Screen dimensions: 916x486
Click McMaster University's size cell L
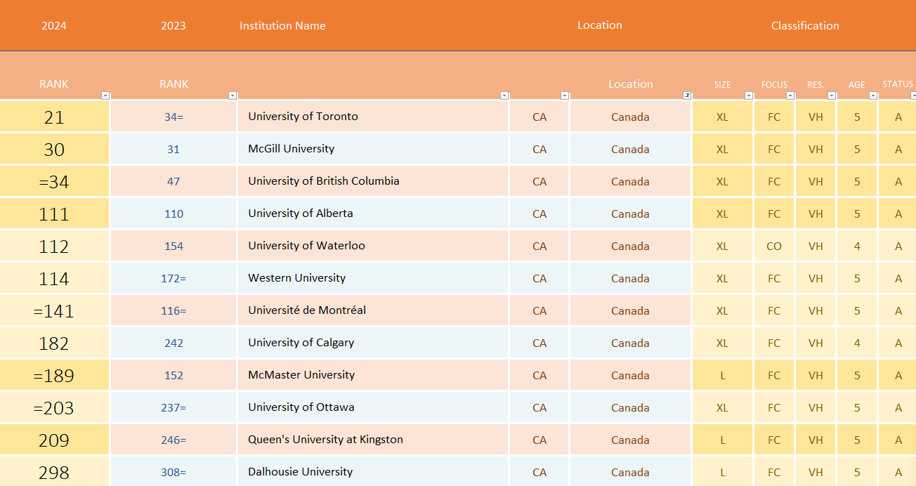[x=722, y=375]
